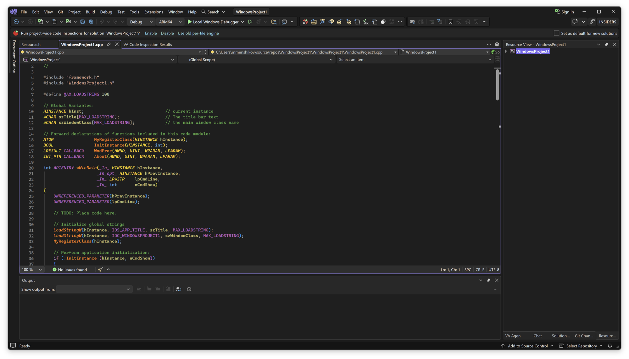This screenshot has height=359, width=629.
Task: Open the 100 % zoom level dropdown
Action: point(31,269)
